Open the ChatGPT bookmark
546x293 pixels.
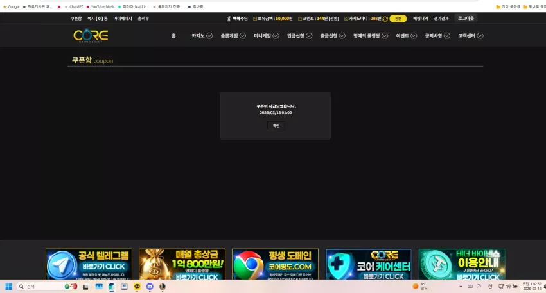click(x=73, y=6)
